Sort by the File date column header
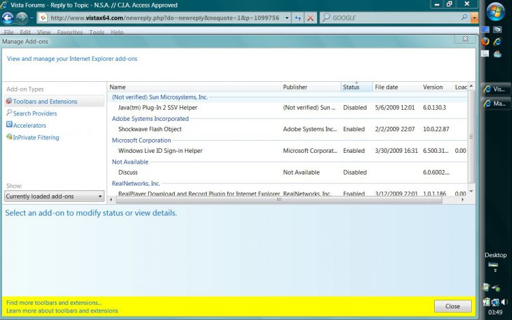Image resolution: width=512 pixels, height=320 pixels. tap(397, 87)
